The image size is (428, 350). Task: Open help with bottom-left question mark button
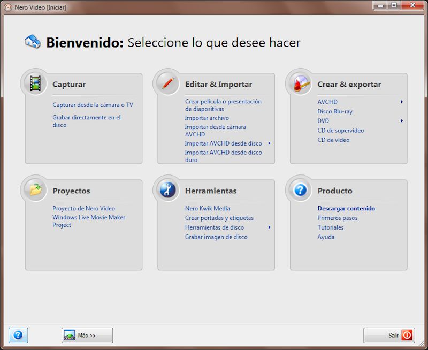18,335
